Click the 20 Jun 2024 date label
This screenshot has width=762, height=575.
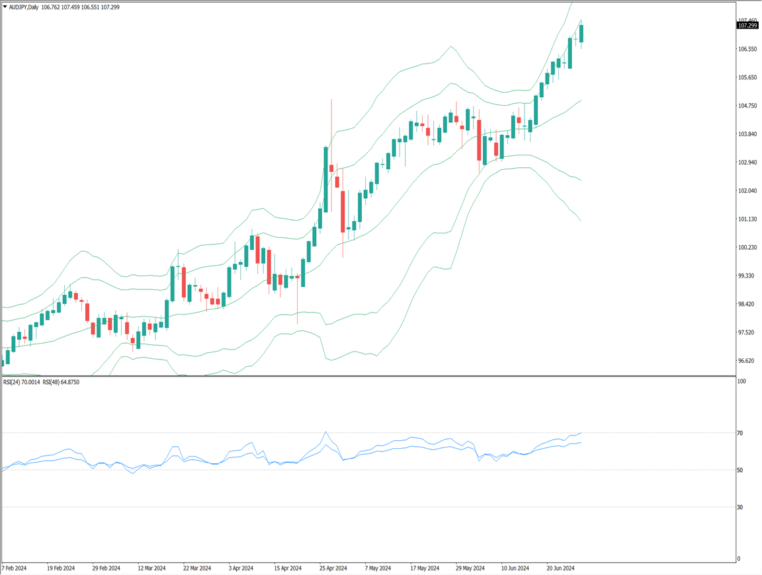point(560,568)
